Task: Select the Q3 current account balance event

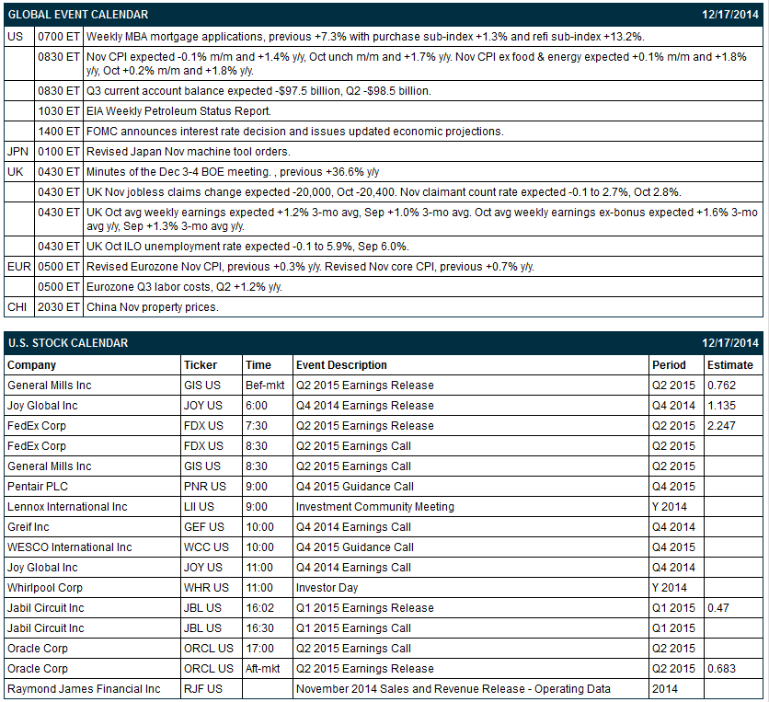Action: coord(258,91)
